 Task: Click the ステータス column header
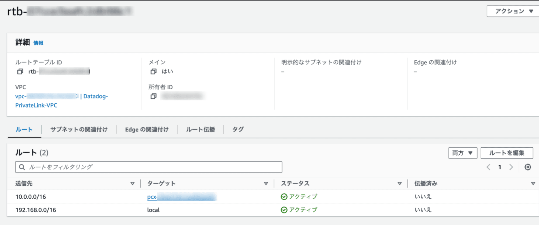tap(295, 184)
